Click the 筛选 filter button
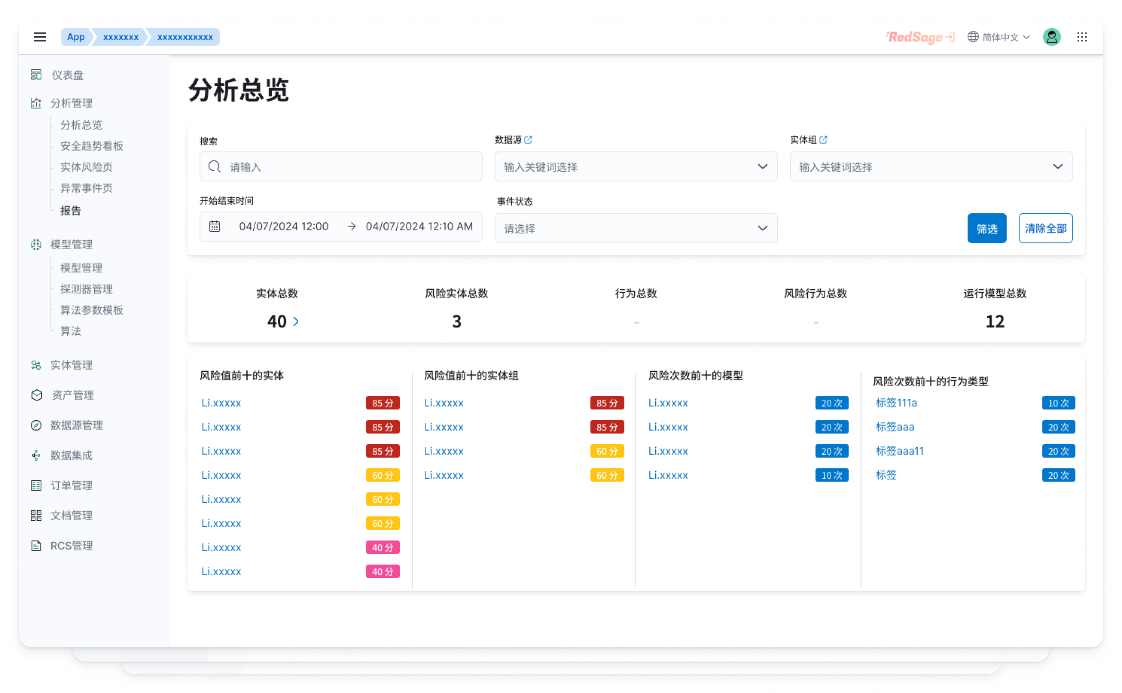 click(x=987, y=228)
